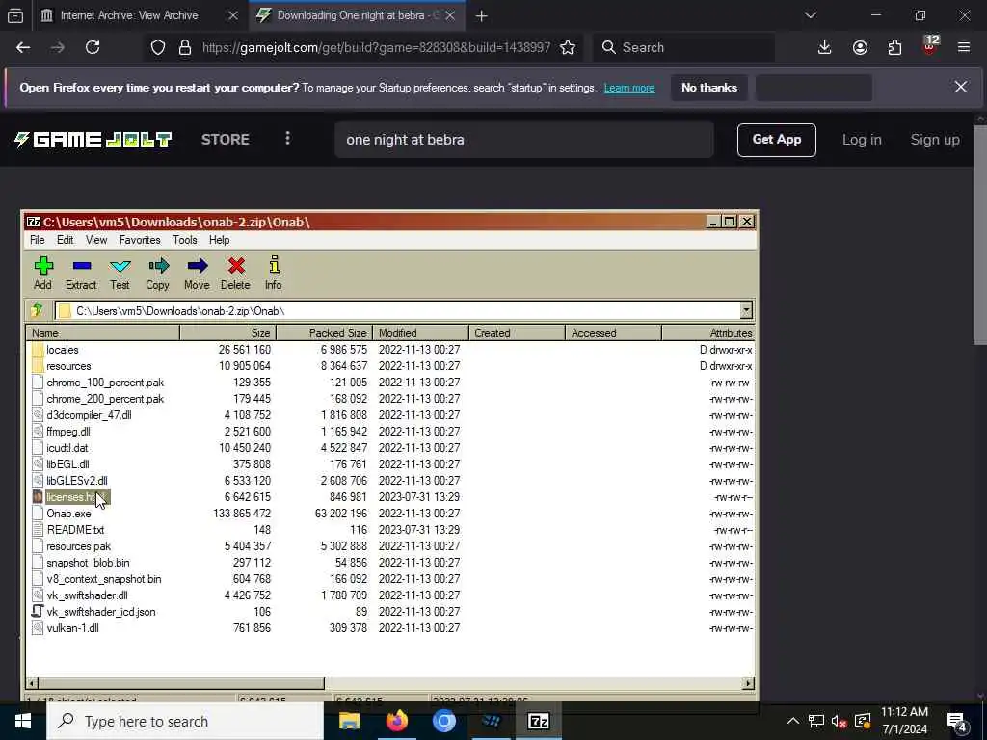Click the 7-Zip taskbar icon

tap(538, 721)
